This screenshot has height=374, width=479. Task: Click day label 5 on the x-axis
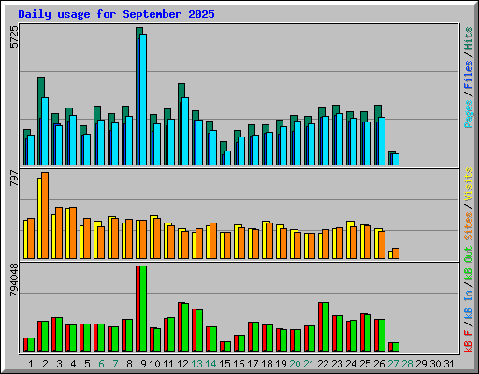click(87, 364)
